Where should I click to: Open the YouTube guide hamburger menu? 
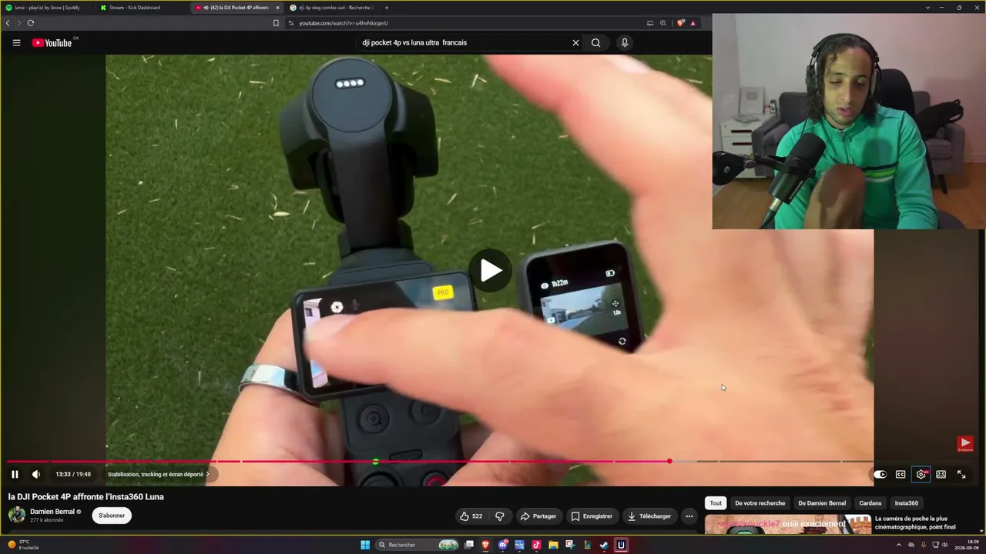16,43
